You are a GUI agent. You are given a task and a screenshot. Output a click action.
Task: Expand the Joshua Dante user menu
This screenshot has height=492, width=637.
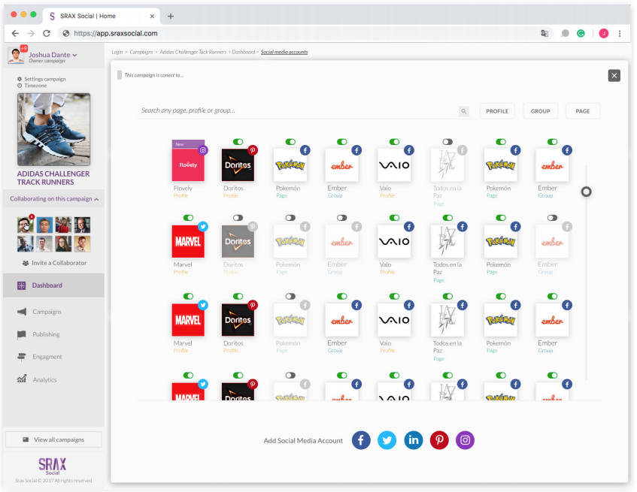click(74, 55)
